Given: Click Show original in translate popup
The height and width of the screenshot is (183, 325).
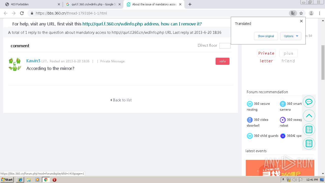Looking at the screenshot, I should [x=266, y=36].
